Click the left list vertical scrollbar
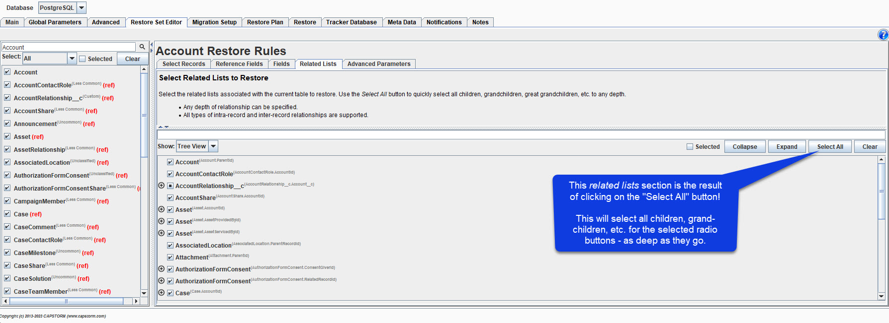889x323 pixels. point(144,115)
